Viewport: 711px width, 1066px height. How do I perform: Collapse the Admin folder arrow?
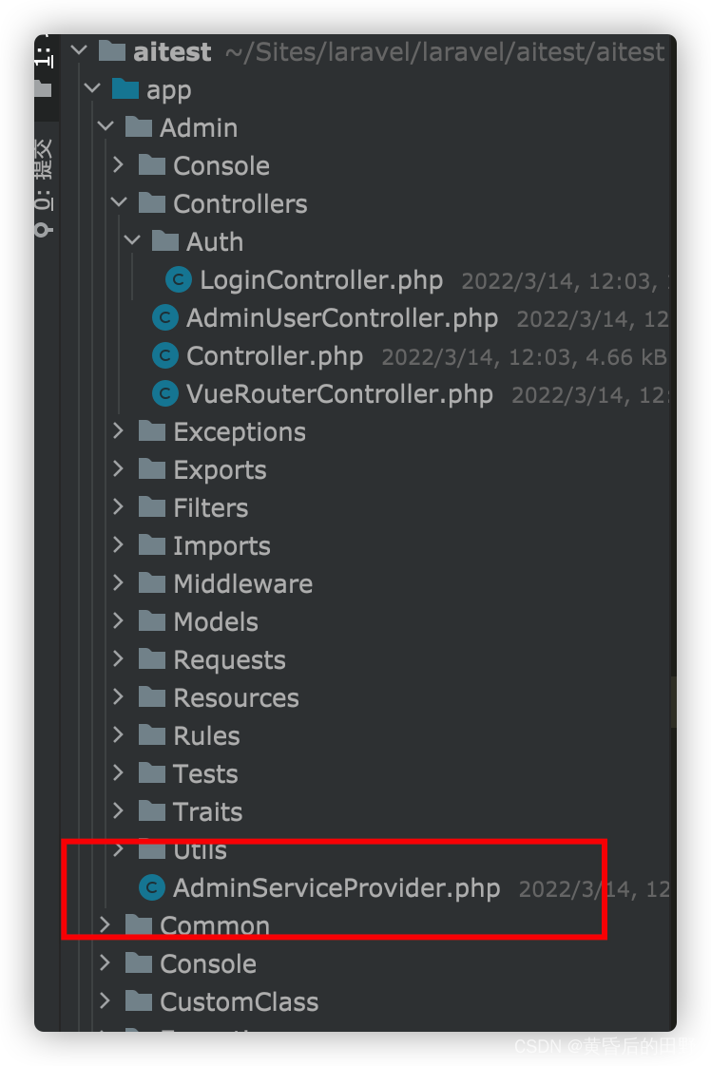point(106,126)
